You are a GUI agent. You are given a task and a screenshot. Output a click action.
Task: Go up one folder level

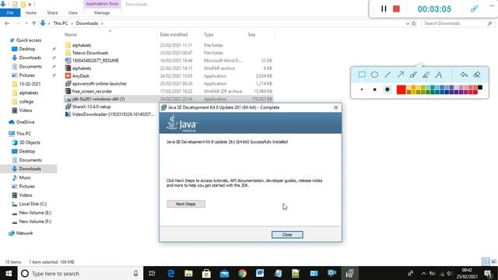click(33, 23)
